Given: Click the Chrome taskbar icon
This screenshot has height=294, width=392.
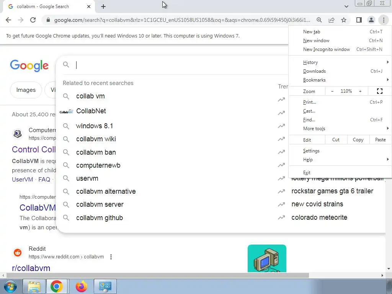Looking at the screenshot, I should pos(57,286).
